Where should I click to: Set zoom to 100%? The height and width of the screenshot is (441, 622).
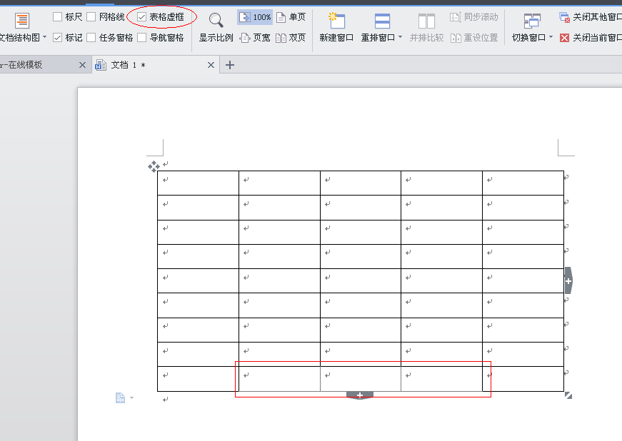pyautogui.click(x=255, y=17)
